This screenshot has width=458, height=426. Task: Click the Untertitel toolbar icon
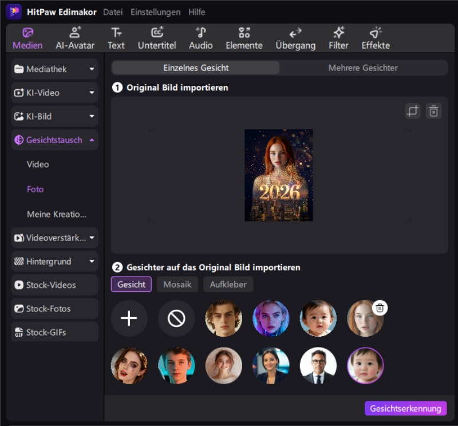157,33
